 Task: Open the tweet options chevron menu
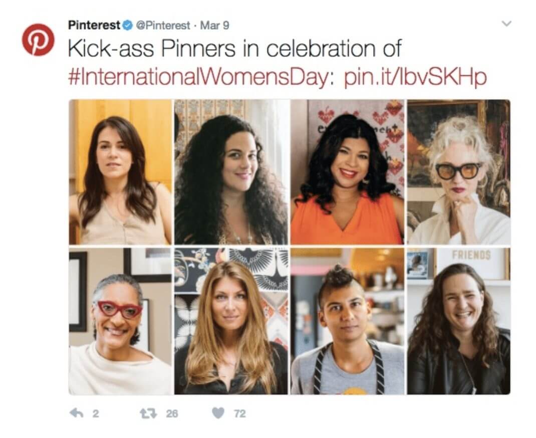(x=506, y=24)
